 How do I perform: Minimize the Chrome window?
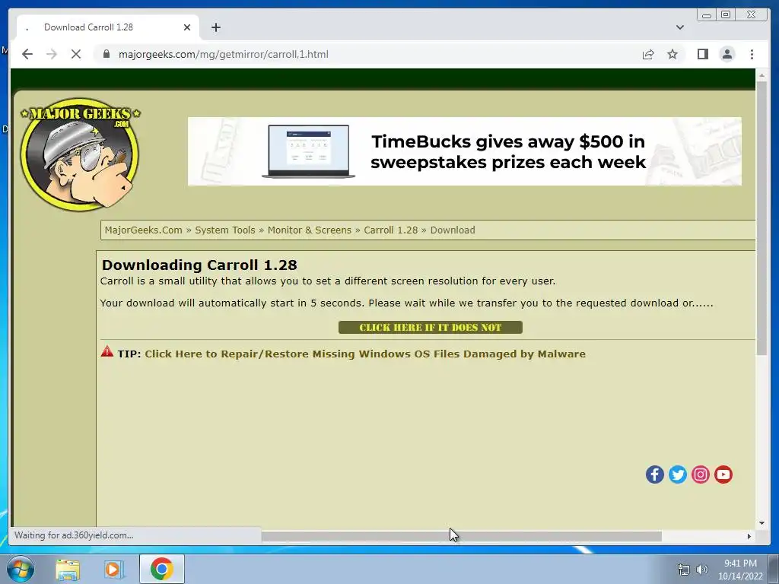pos(707,15)
